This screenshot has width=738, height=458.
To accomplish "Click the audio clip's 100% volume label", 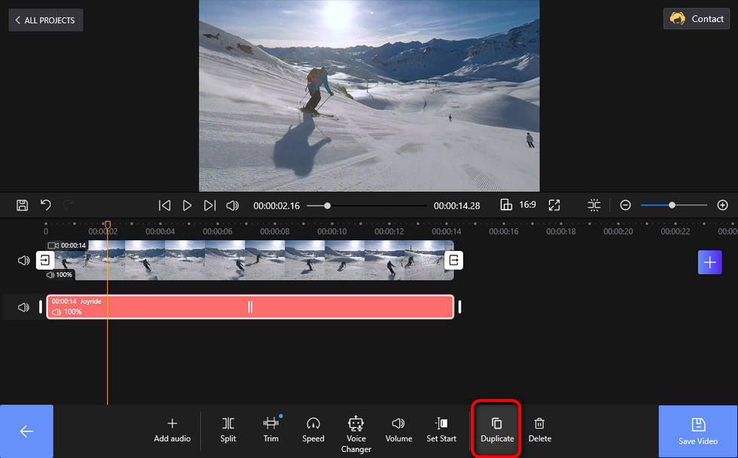I will pos(67,312).
